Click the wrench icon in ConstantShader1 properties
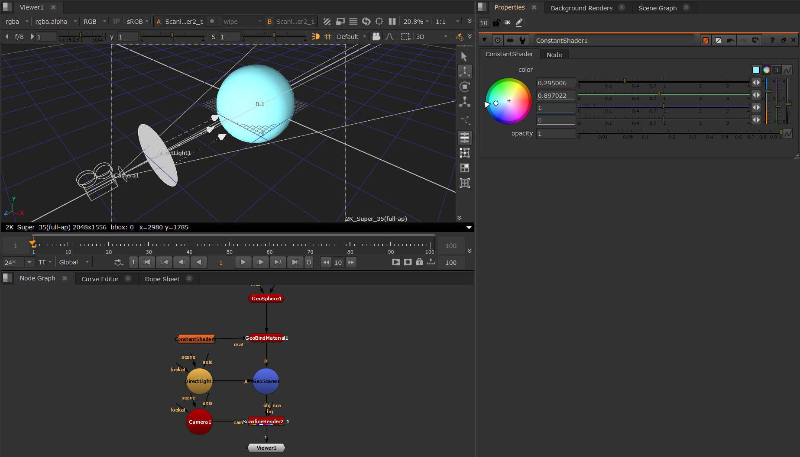Viewport: 800px width, 457px height. pos(523,40)
